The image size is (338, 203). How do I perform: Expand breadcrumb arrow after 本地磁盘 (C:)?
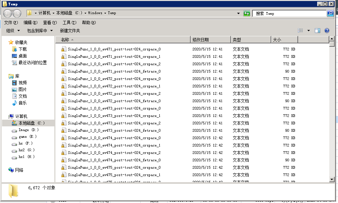pyautogui.click(x=85, y=13)
